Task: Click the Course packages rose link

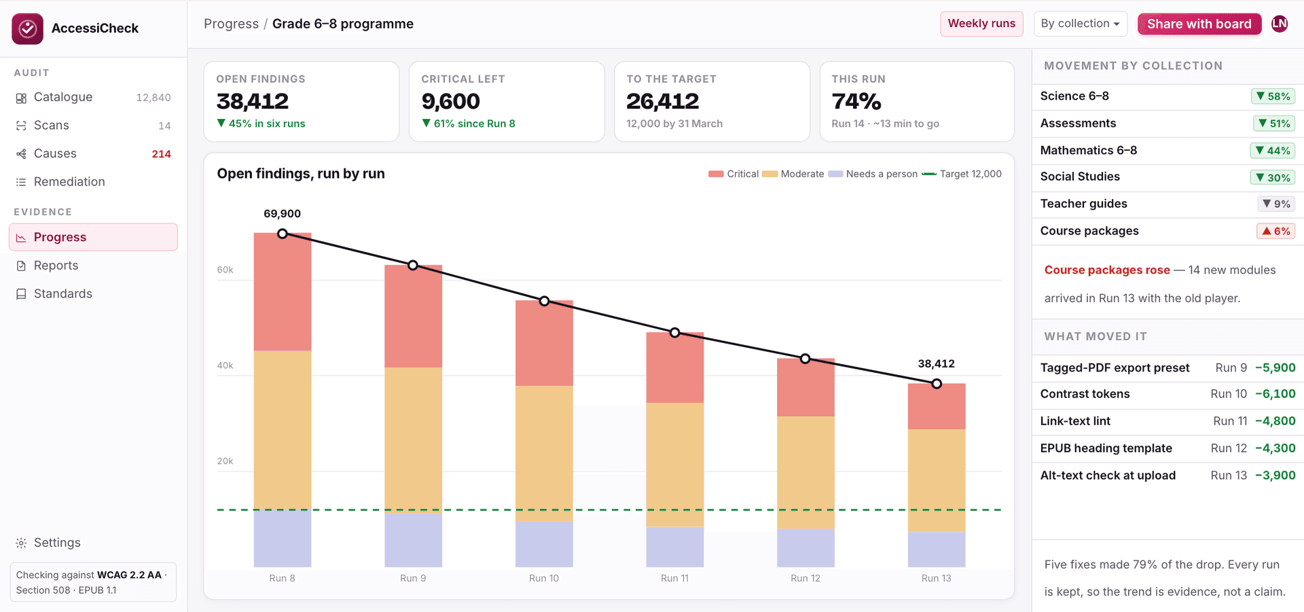Action: 1107,270
